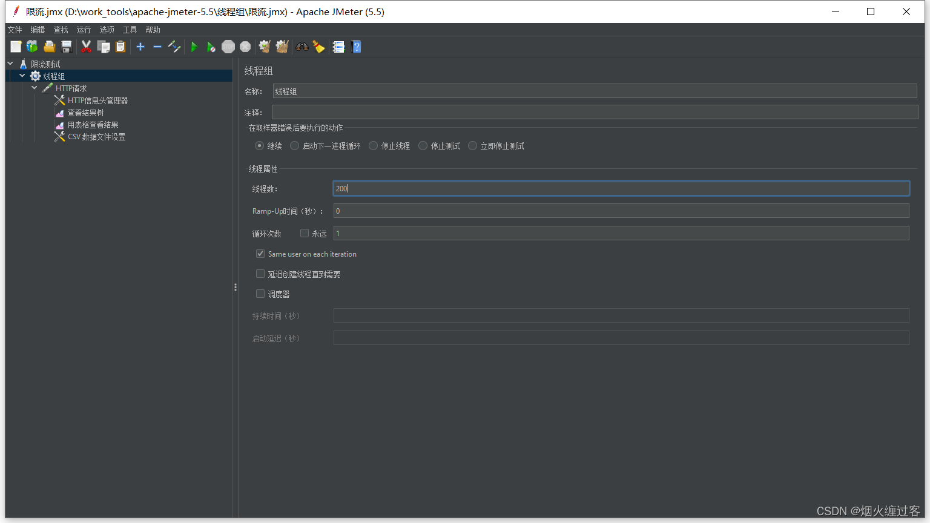Viewport: 930px width, 523px height.
Task: Click the HTTP信息头管理器 tools icon
Action: (59, 100)
